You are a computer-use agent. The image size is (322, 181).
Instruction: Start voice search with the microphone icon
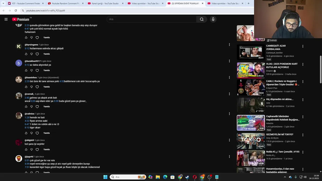(213, 19)
